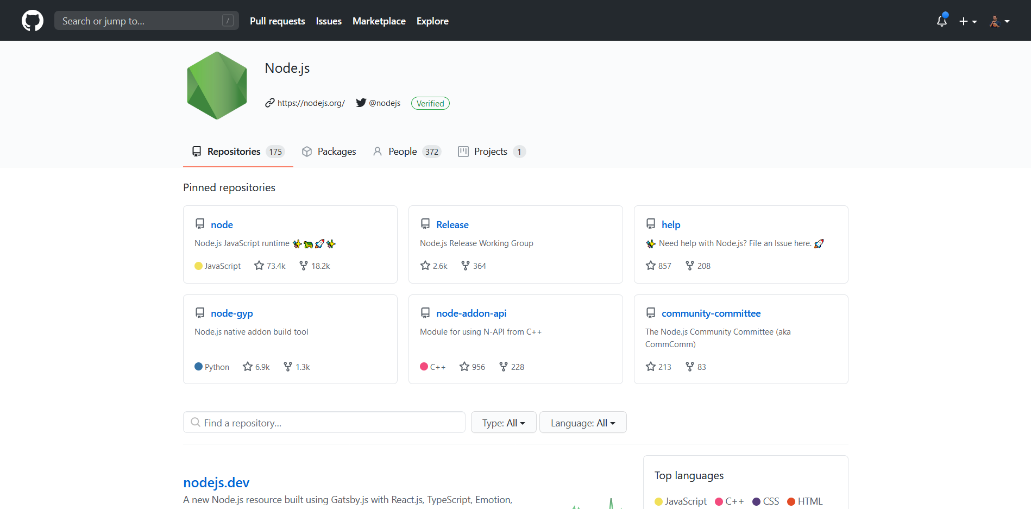Filter by HTML in Top languages
The image size is (1031, 509).
click(x=805, y=501)
